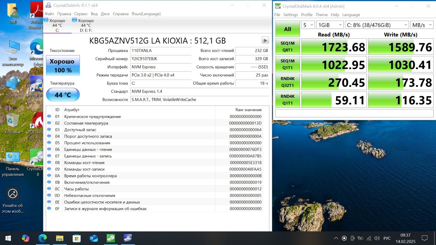Run the RND4K Q32T1 test

point(287,82)
